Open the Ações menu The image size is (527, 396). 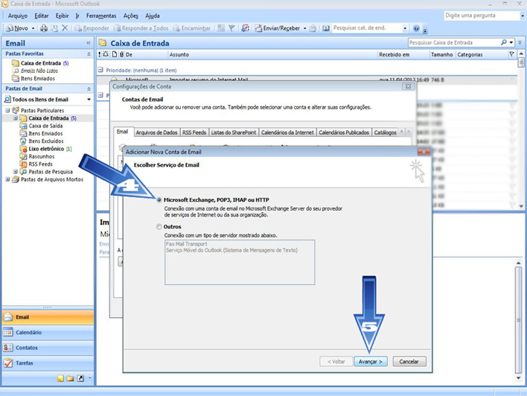[x=131, y=16]
